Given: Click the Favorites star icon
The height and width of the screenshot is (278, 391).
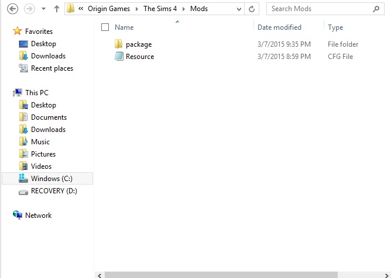Looking at the screenshot, I should coord(18,31).
